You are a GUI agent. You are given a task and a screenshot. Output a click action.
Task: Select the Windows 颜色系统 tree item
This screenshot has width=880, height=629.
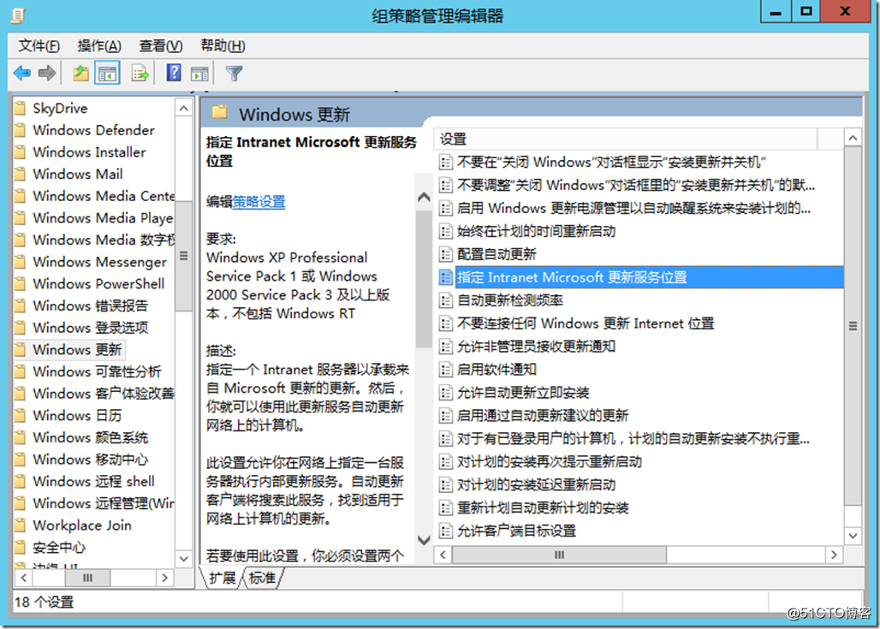click(91, 437)
